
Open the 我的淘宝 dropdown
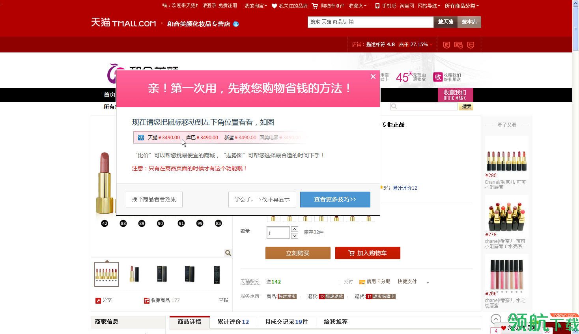coord(255,6)
